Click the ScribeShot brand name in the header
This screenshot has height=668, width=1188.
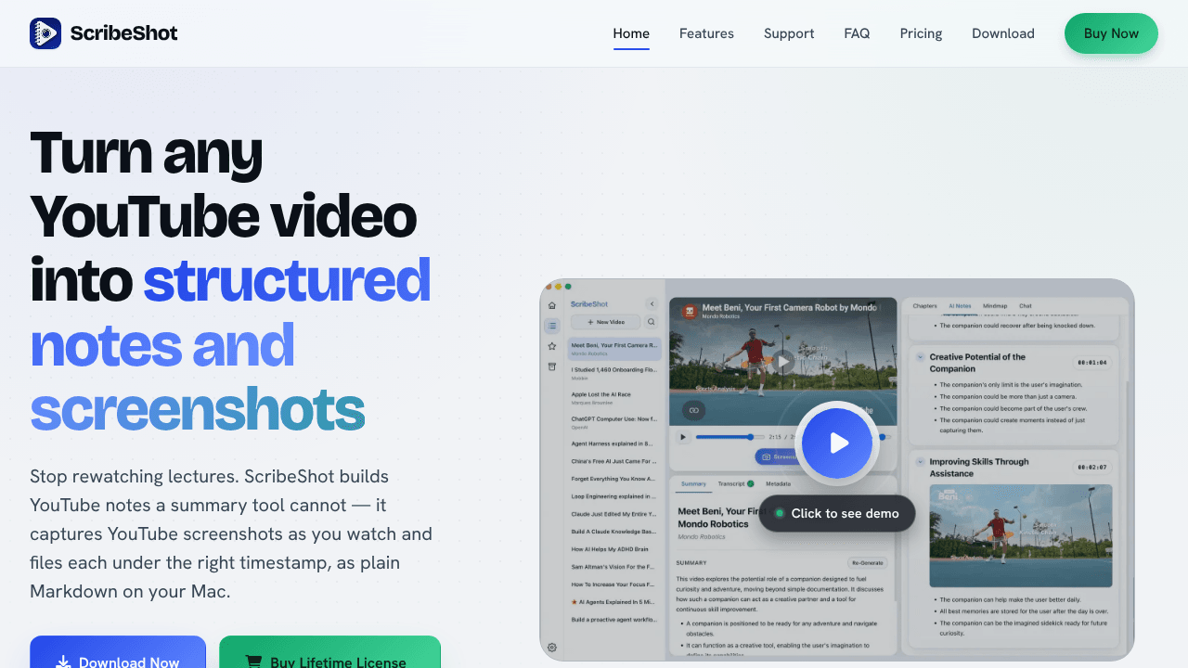tap(123, 33)
